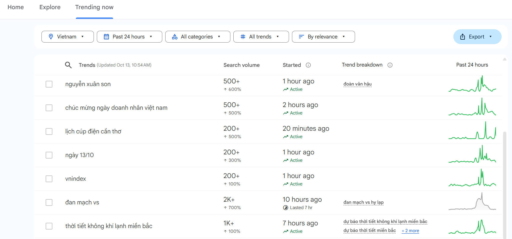Click the share icon on the Export button
Viewport: 512px width, 239px height.
pyautogui.click(x=463, y=37)
